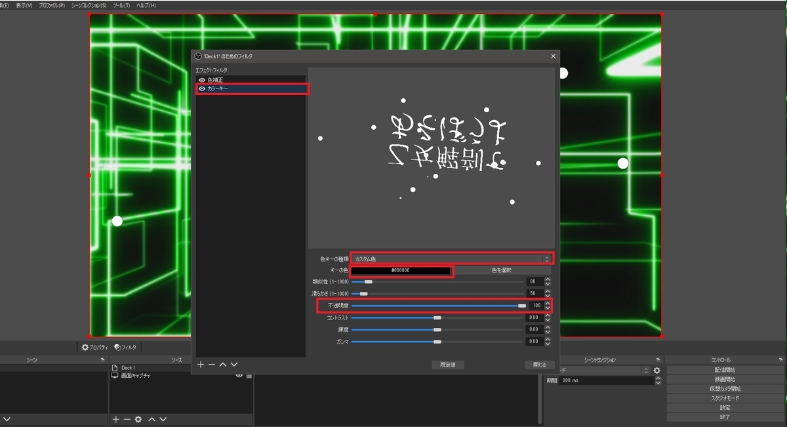Click the コントラスト slider handle
The image size is (787, 427).
tap(437, 317)
